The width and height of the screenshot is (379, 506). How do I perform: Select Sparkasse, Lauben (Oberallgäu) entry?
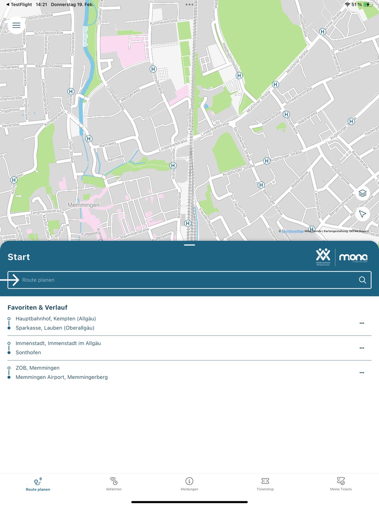point(55,328)
